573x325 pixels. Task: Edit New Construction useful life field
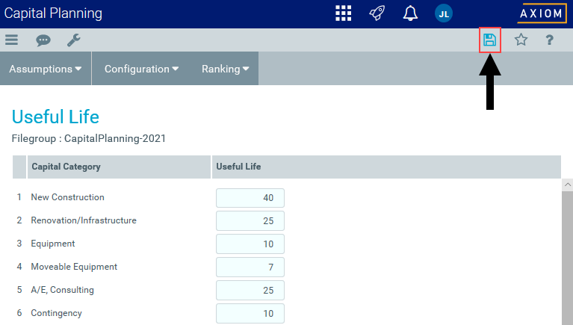[x=250, y=198]
